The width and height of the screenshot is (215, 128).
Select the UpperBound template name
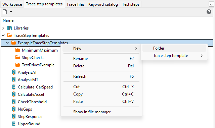[x=29, y=124]
